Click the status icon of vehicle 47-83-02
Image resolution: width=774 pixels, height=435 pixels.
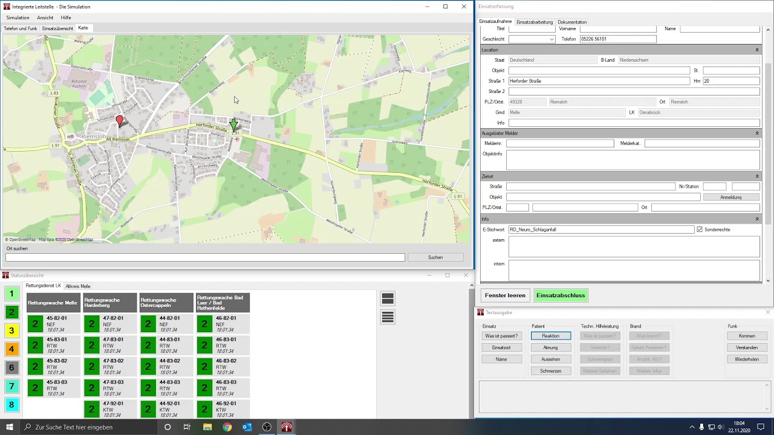[x=91, y=367]
